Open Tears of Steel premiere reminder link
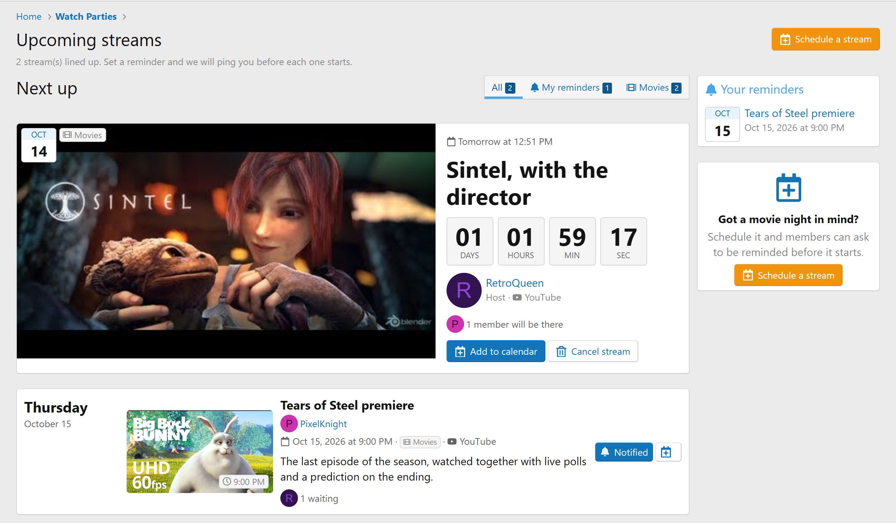The height and width of the screenshot is (523, 896). [x=799, y=113]
